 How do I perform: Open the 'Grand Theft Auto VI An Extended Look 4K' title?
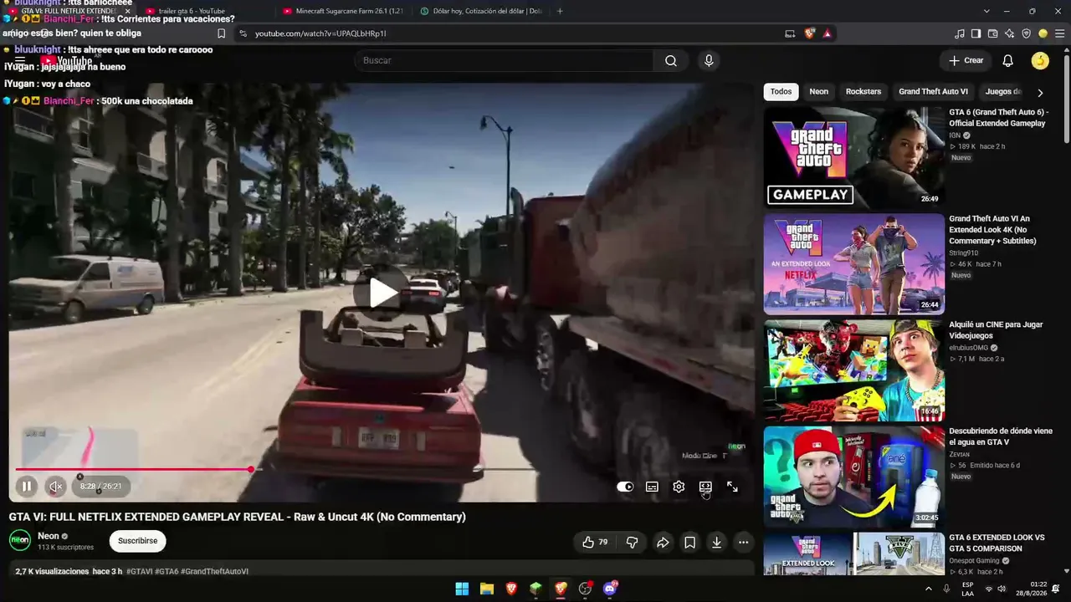992,230
